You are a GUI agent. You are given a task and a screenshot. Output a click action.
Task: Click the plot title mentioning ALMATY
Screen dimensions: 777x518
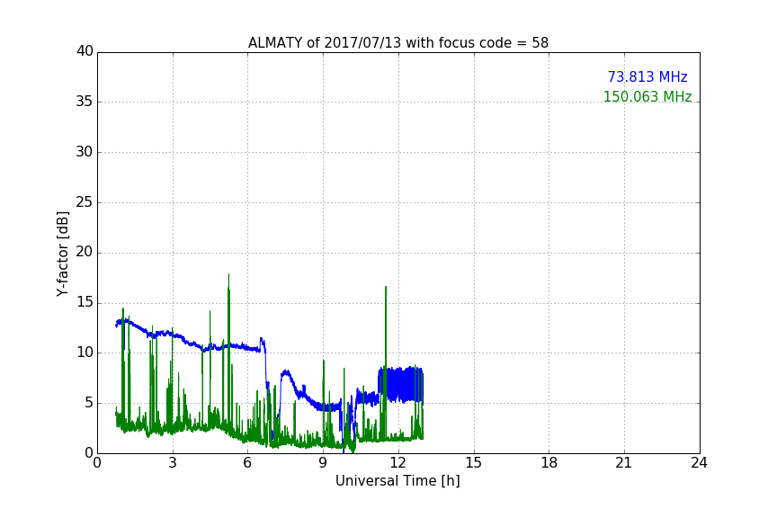tap(397, 43)
